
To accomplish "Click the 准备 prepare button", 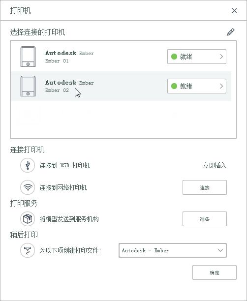I will (205, 219).
